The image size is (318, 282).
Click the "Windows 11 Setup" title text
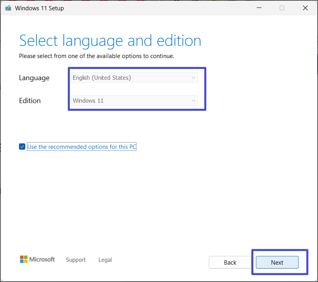[x=39, y=8]
